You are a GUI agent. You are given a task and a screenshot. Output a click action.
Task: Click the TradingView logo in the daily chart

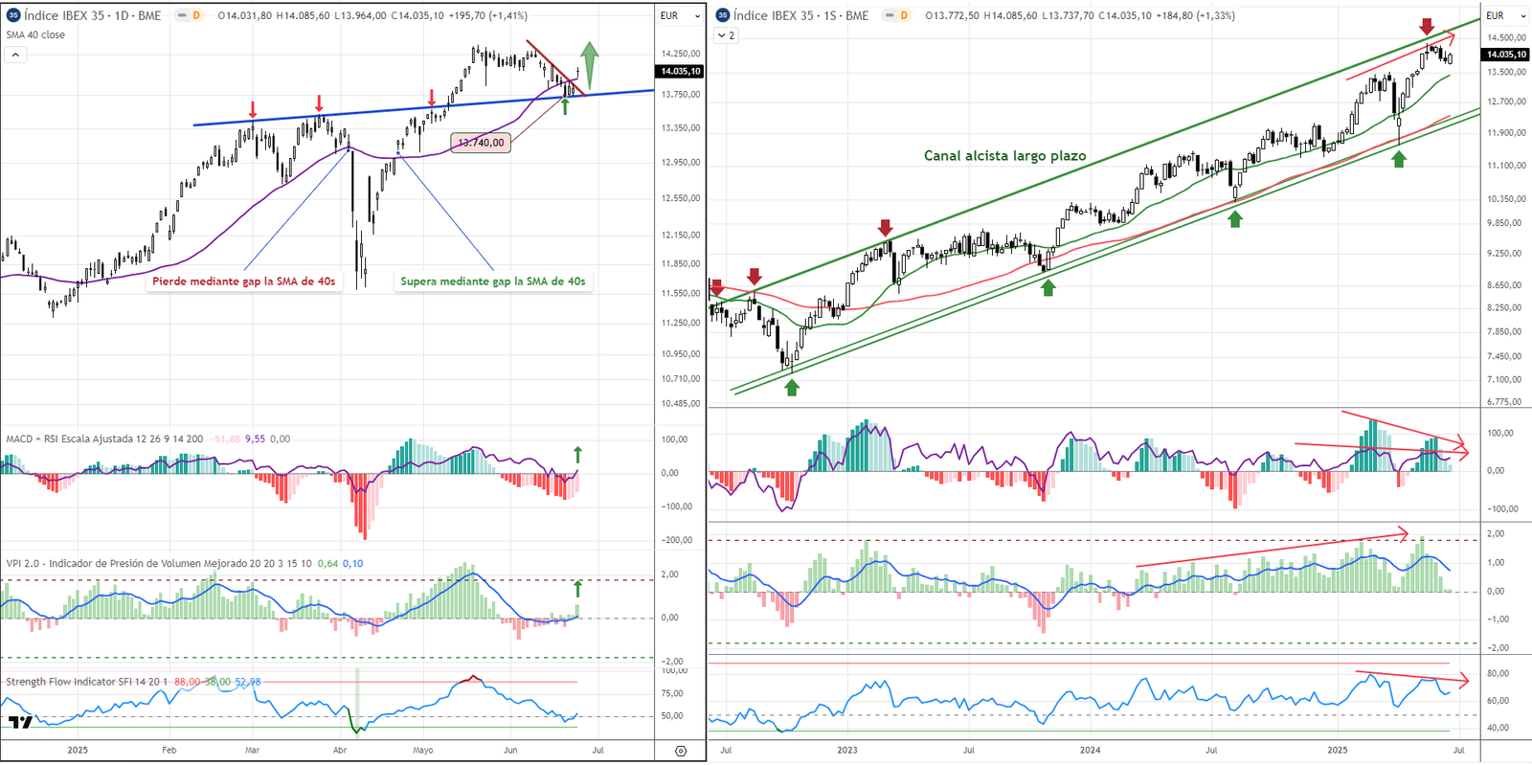(19, 722)
